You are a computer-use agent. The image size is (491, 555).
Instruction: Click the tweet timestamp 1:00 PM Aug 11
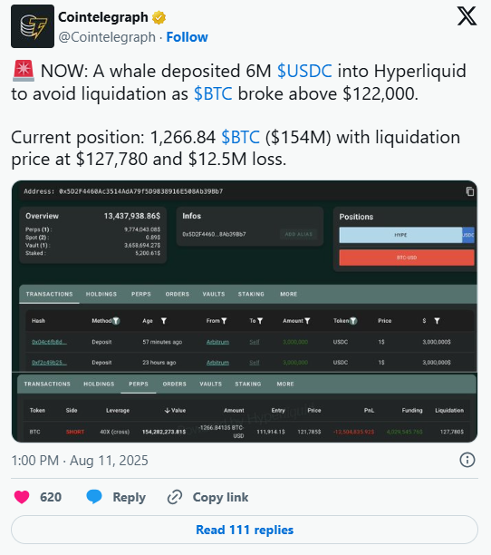coord(80,461)
